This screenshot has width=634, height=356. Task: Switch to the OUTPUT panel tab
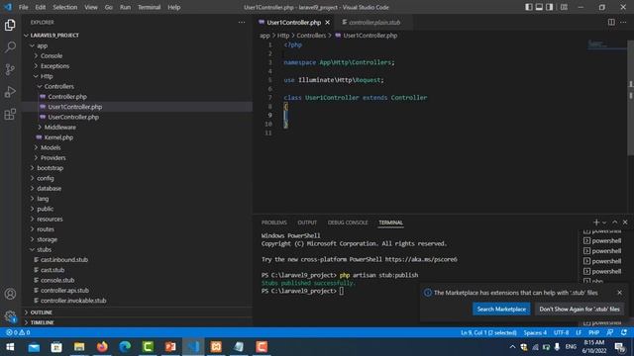pos(307,222)
